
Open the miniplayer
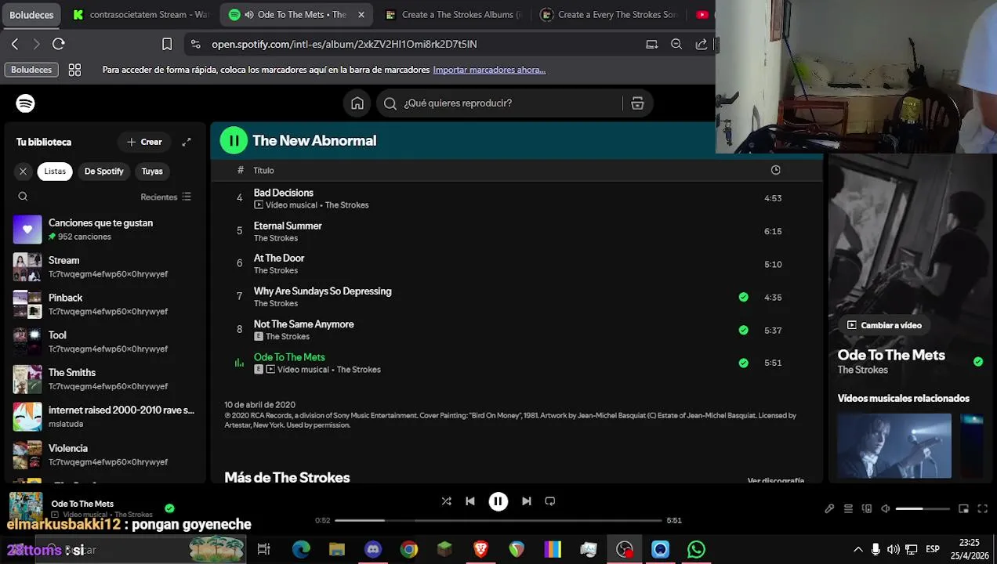[x=964, y=508]
